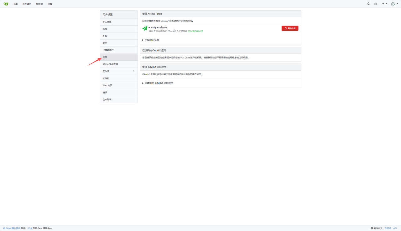Open 工单 in the top navigation

[x=15, y=4]
